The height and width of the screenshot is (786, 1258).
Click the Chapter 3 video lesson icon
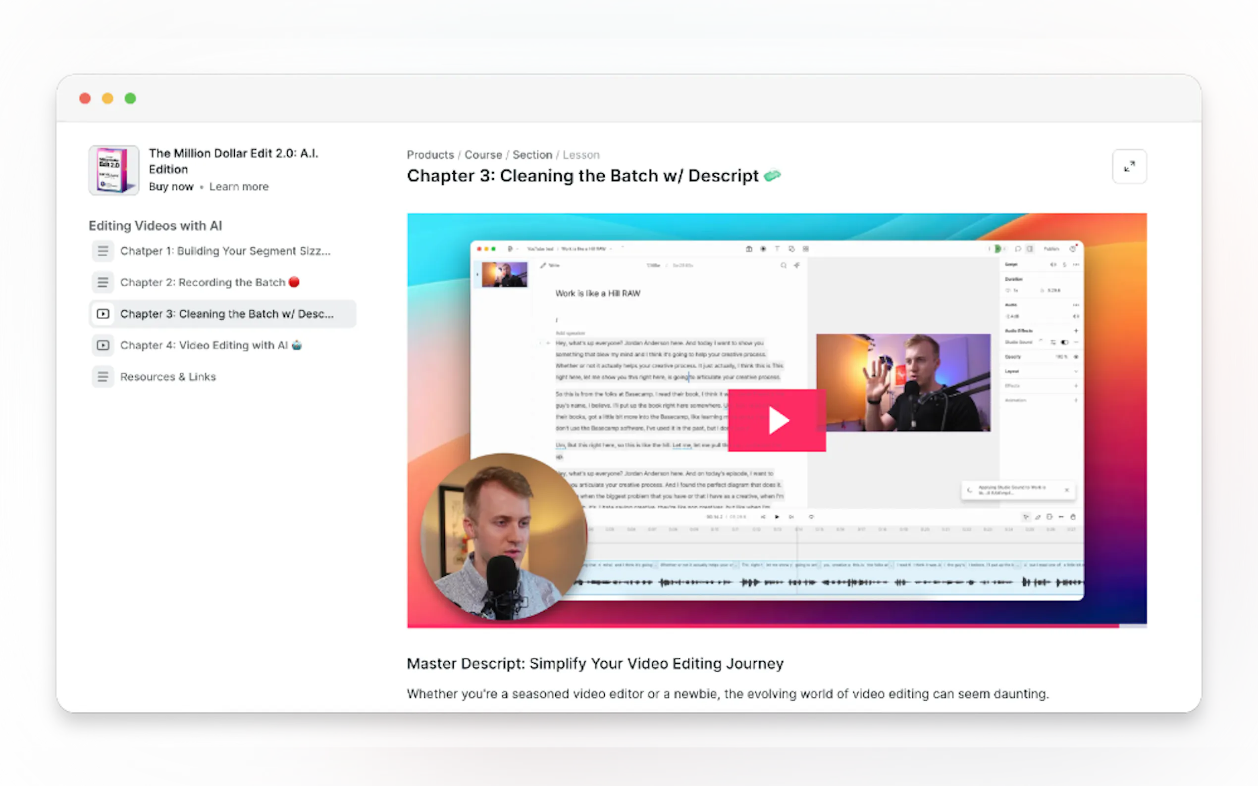coord(103,314)
